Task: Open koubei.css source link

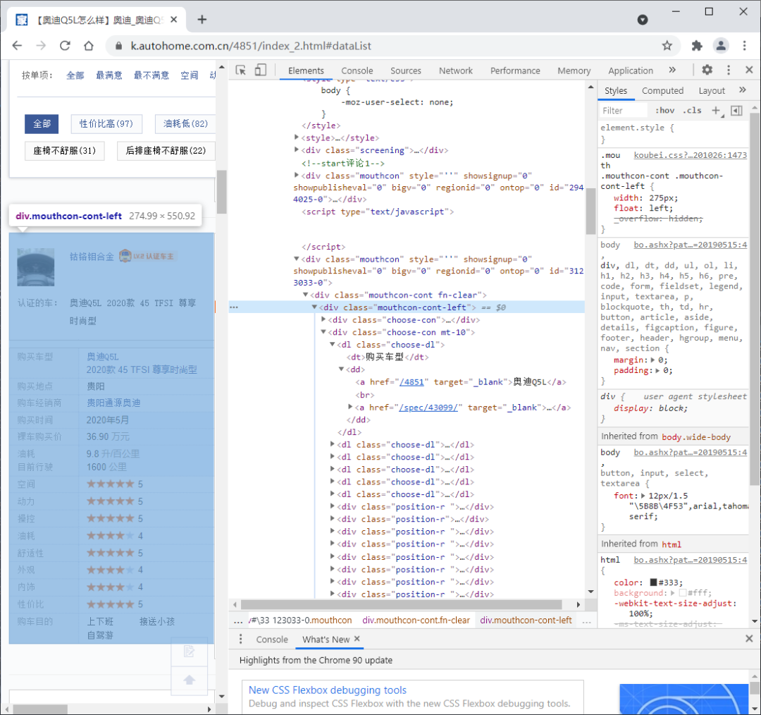Action: pos(690,155)
